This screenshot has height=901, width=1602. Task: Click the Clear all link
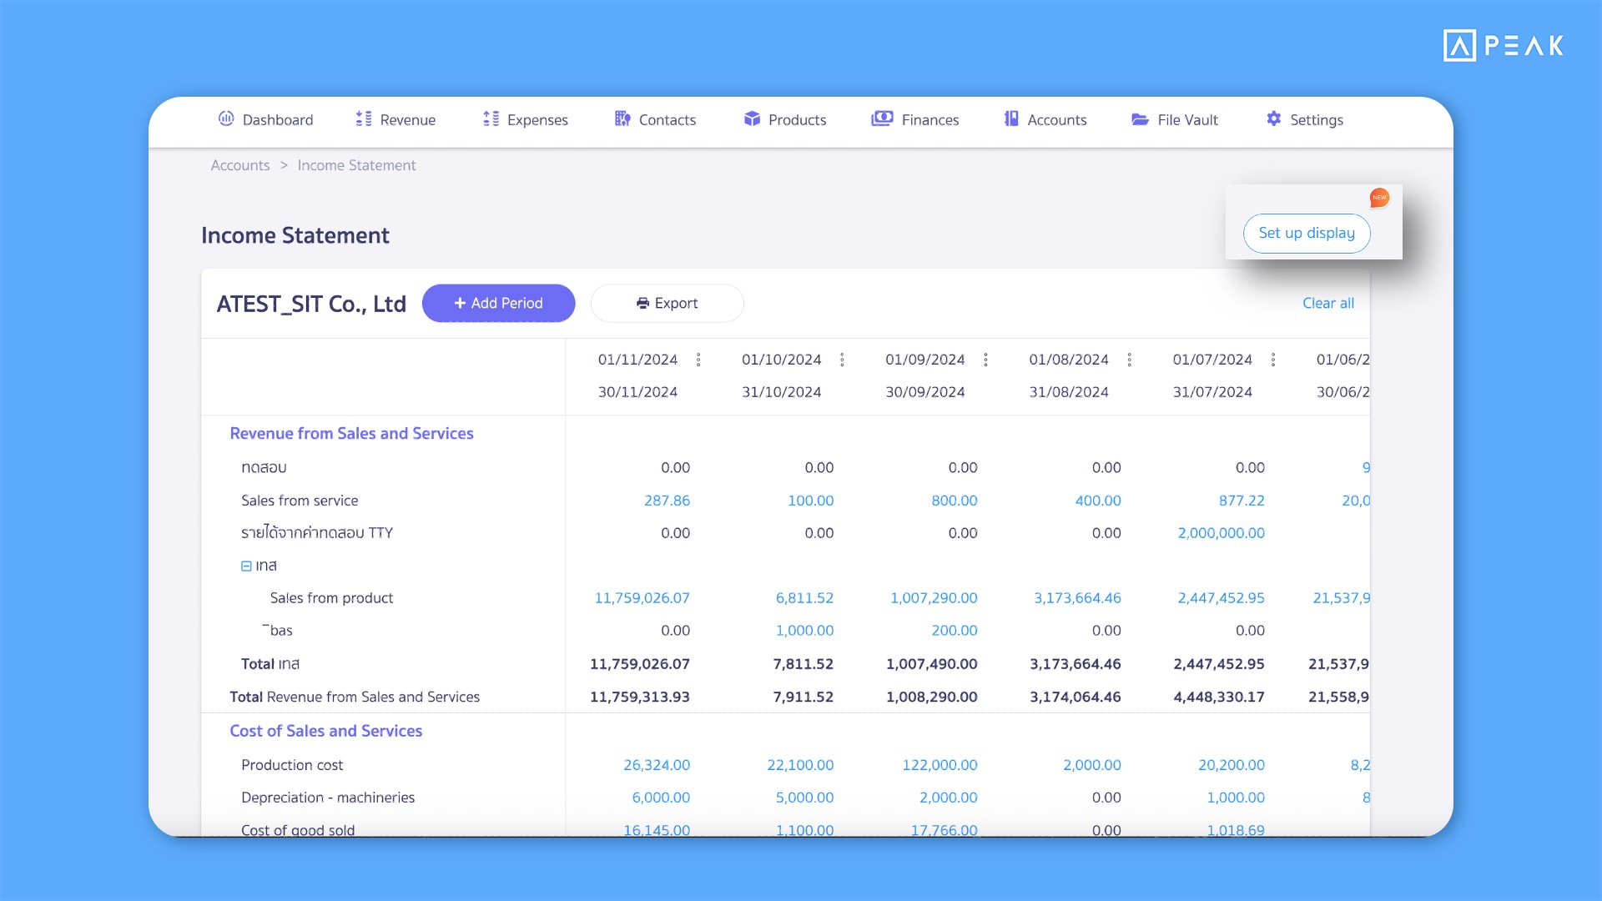pyautogui.click(x=1327, y=303)
